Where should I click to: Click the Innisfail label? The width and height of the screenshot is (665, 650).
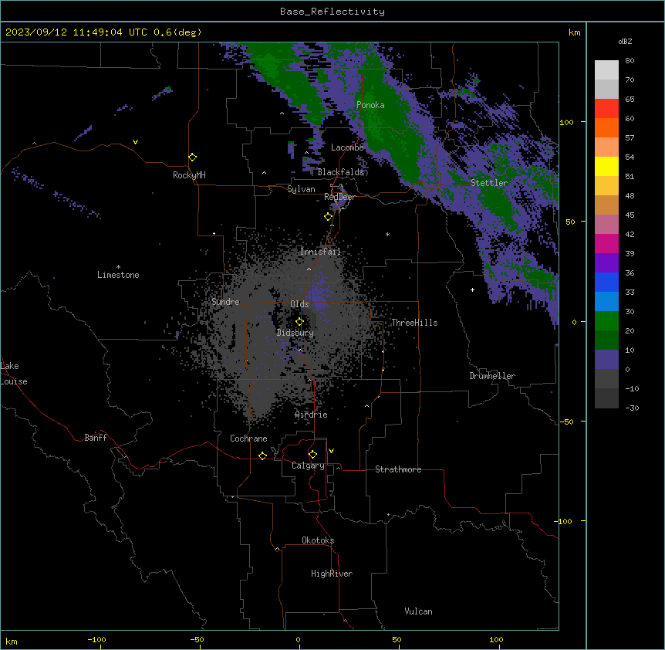320,252
